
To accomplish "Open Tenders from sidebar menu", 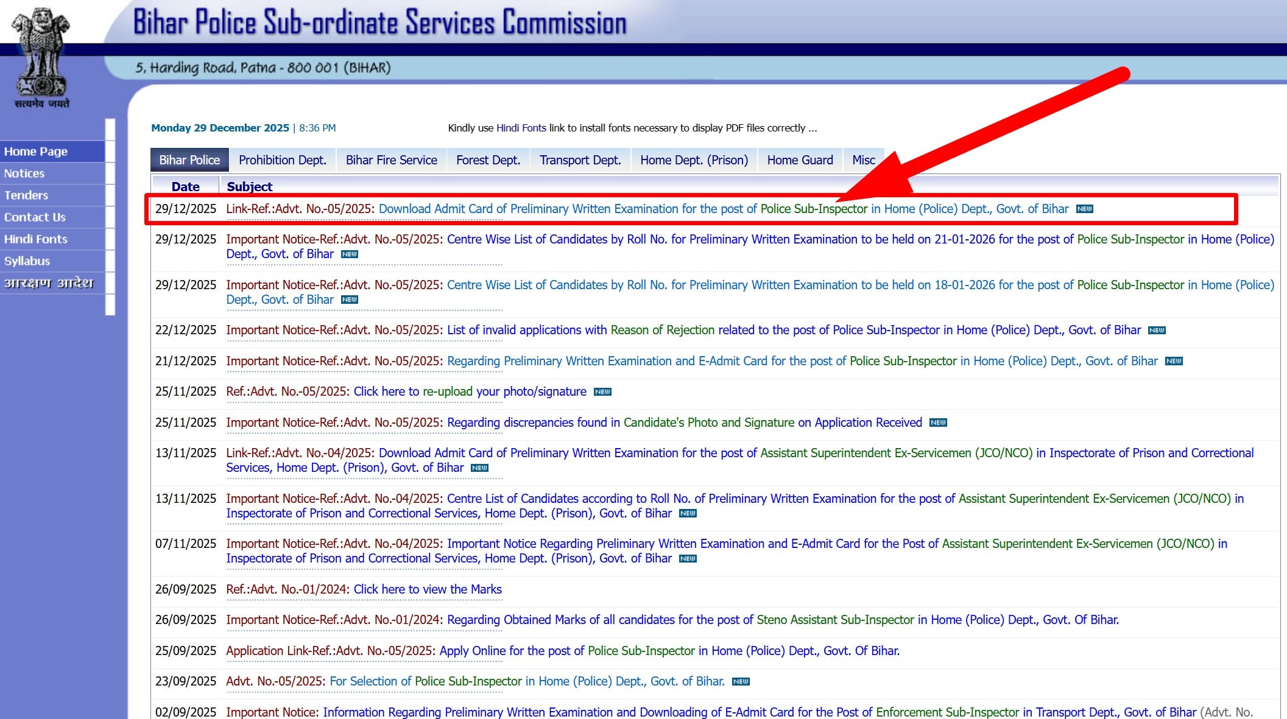I will (26, 195).
